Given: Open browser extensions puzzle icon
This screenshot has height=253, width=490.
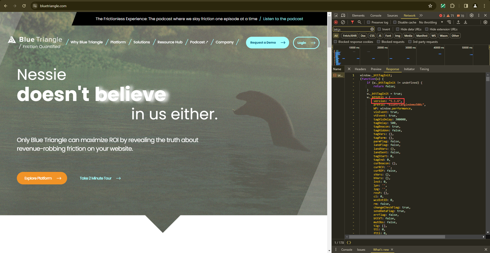Looking at the screenshot, I should pyautogui.click(x=452, y=6).
